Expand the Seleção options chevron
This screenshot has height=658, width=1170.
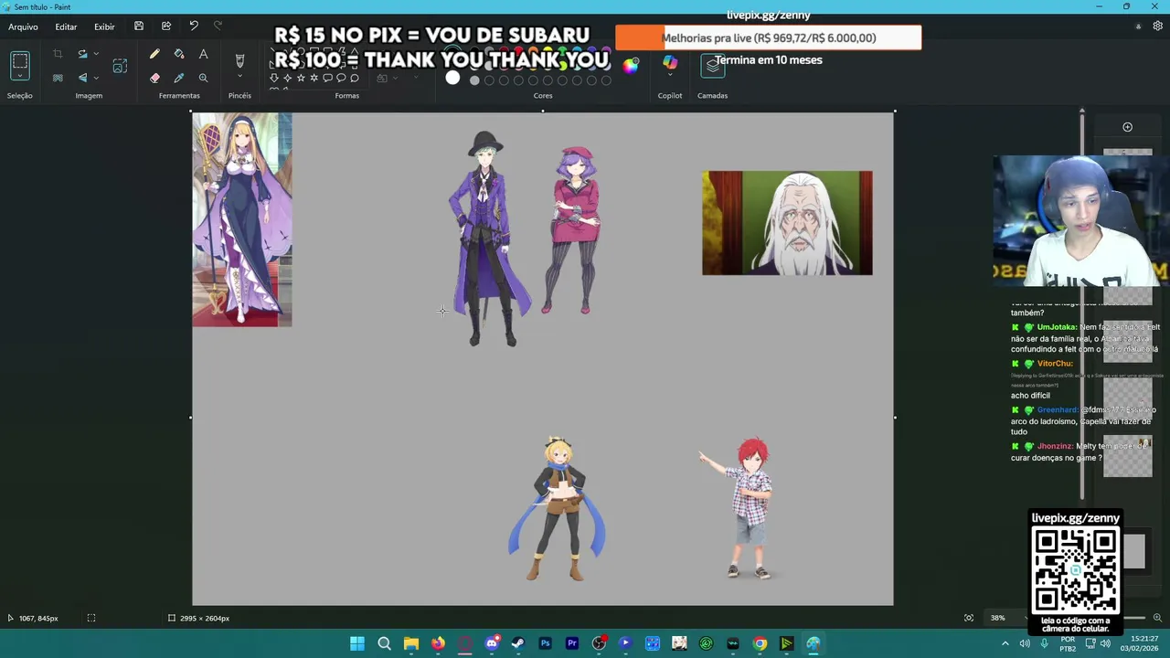[20, 78]
